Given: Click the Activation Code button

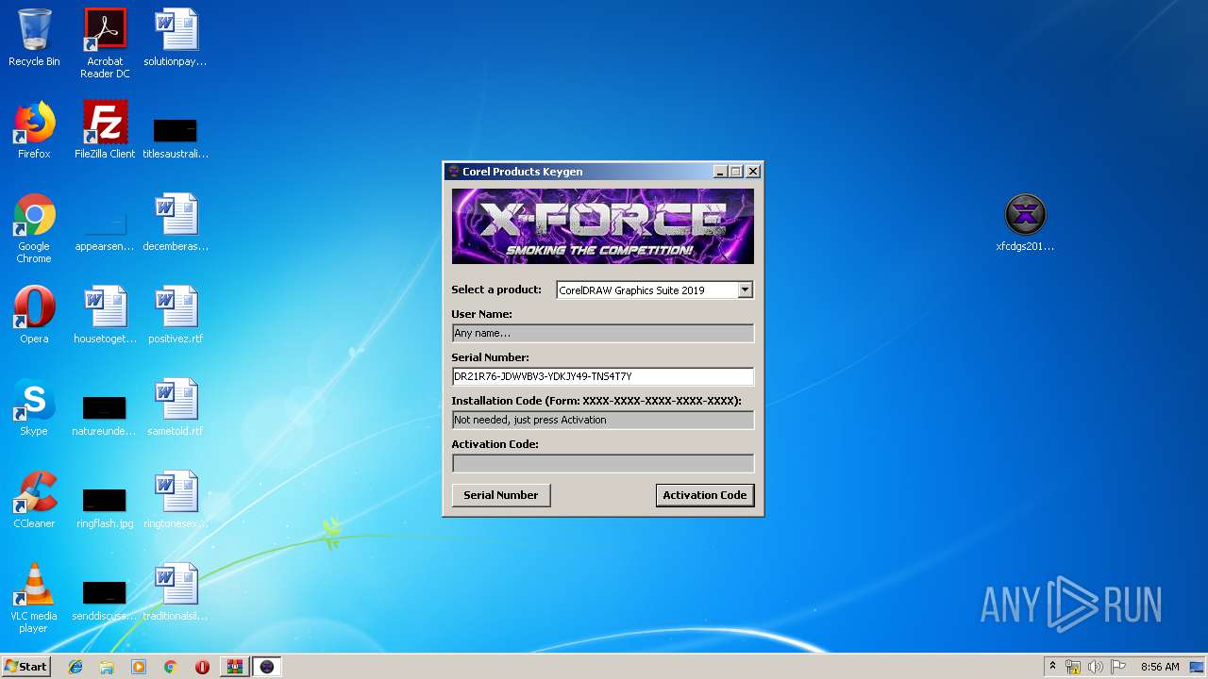Looking at the screenshot, I should [x=705, y=495].
